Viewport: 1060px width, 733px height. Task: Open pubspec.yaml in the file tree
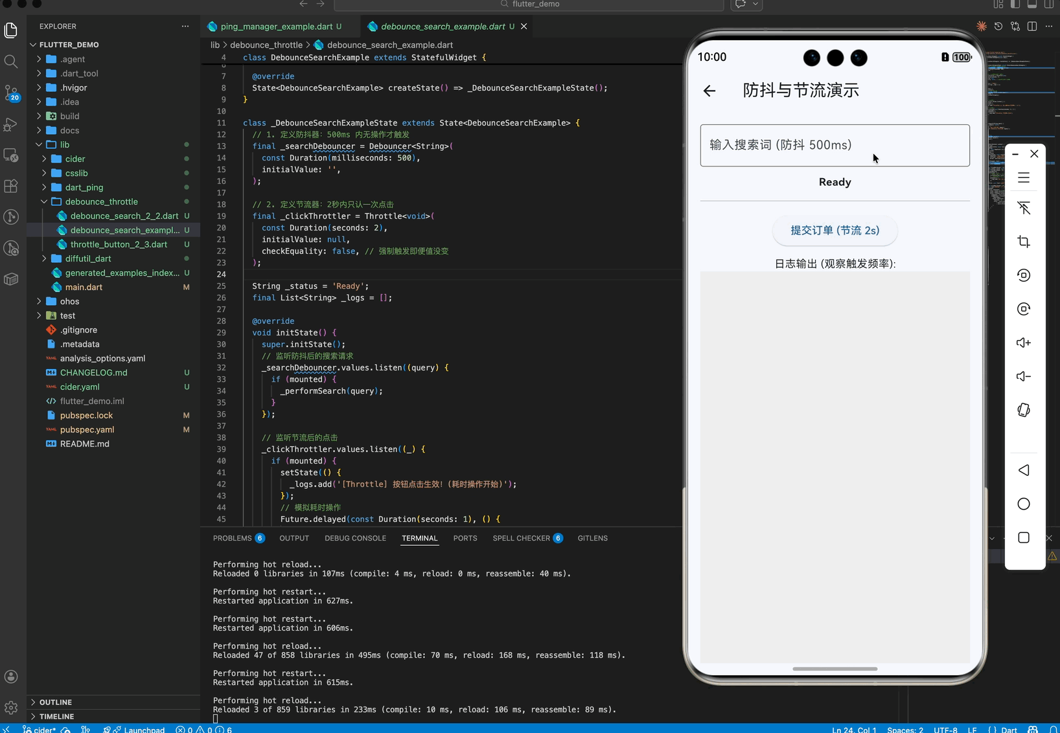[x=87, y=429]
